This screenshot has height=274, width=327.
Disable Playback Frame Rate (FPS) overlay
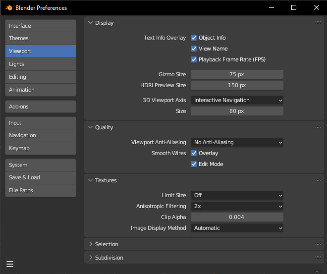point(194,59)
